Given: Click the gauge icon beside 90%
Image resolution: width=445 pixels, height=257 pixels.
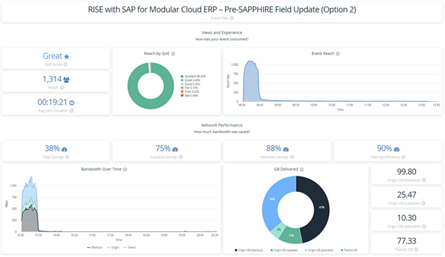Looking at the screenshot, I should [397, 149].
